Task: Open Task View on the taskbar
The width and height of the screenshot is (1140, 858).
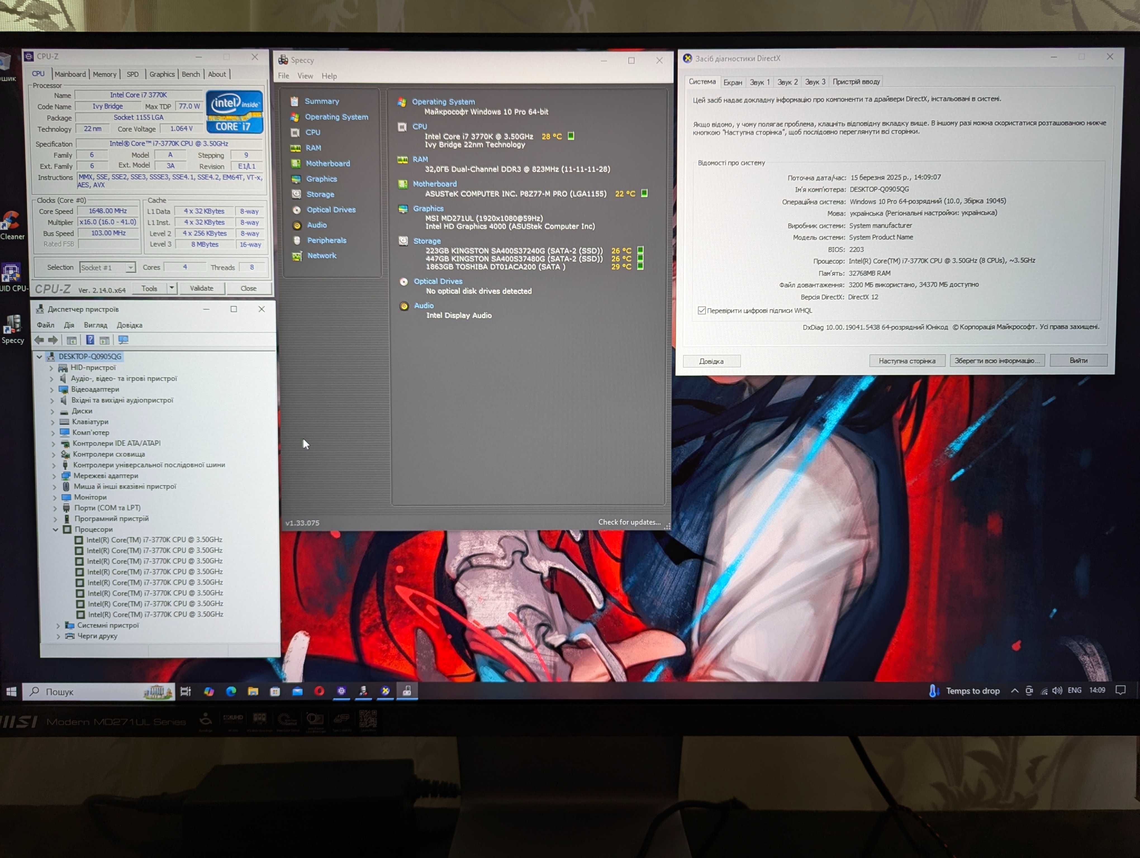Action: (x=186, y=691)
